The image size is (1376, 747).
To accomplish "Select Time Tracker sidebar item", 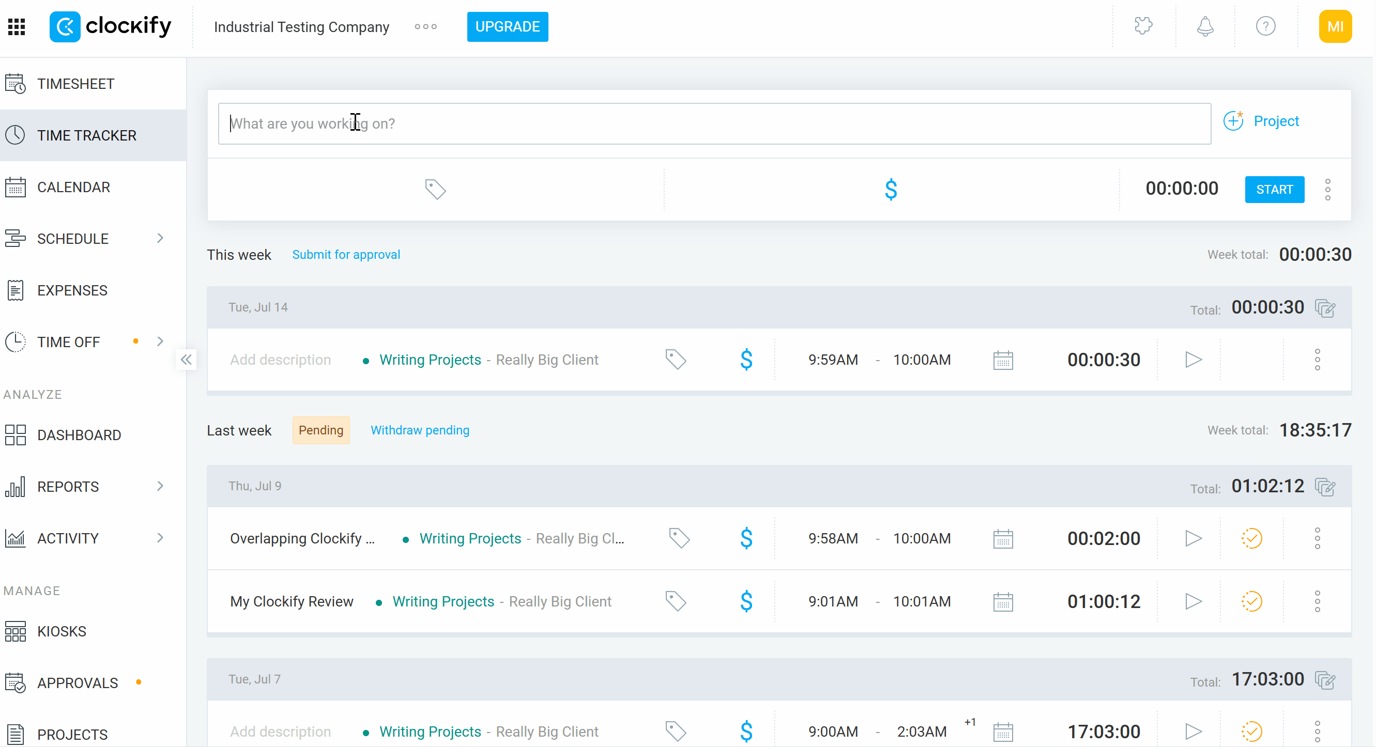I will (x=93, y=136).
